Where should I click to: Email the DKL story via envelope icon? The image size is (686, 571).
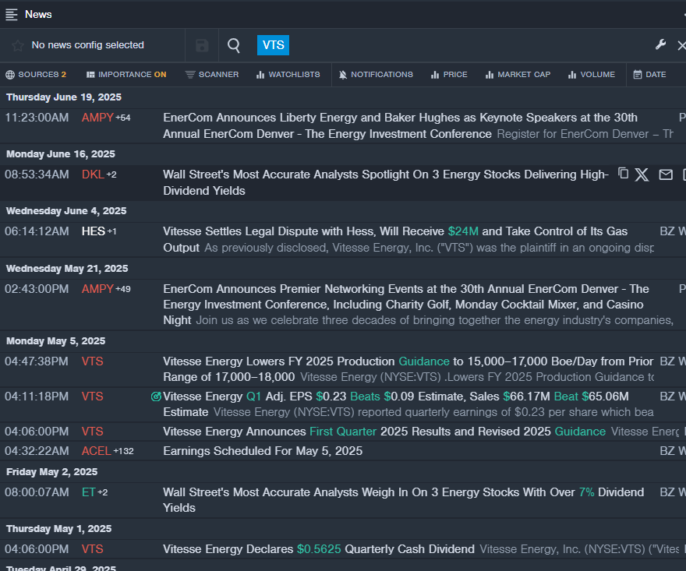coord(666,174)
